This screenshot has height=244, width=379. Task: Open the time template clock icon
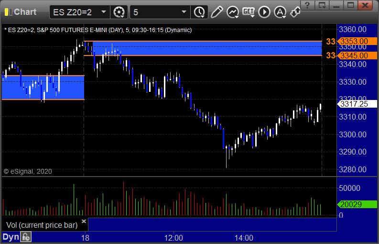pyautogui.click(x=199, y=12)
